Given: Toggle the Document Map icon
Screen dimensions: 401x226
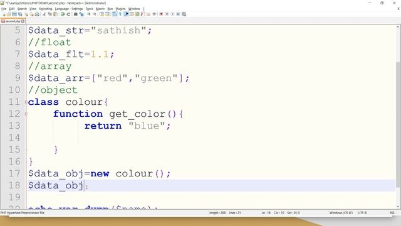Looking at the screenshot, I should (x=137, y=14).
